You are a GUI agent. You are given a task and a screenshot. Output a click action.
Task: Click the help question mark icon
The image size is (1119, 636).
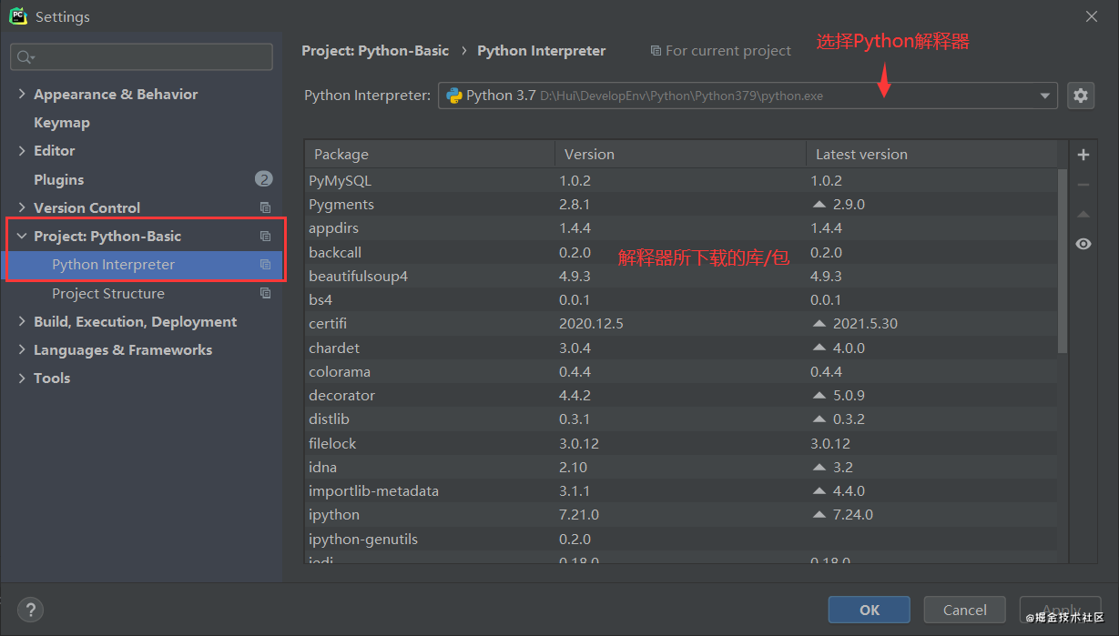[30, 610]
